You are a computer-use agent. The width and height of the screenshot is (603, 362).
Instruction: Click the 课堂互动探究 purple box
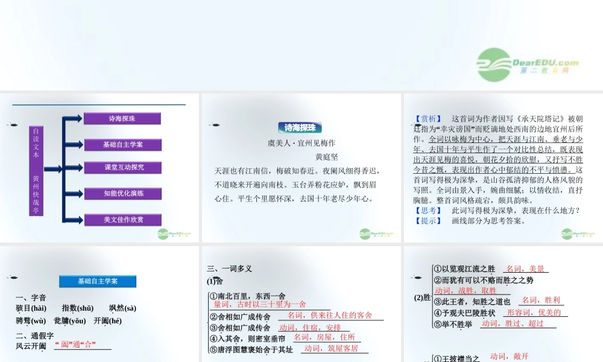point(122,167)
